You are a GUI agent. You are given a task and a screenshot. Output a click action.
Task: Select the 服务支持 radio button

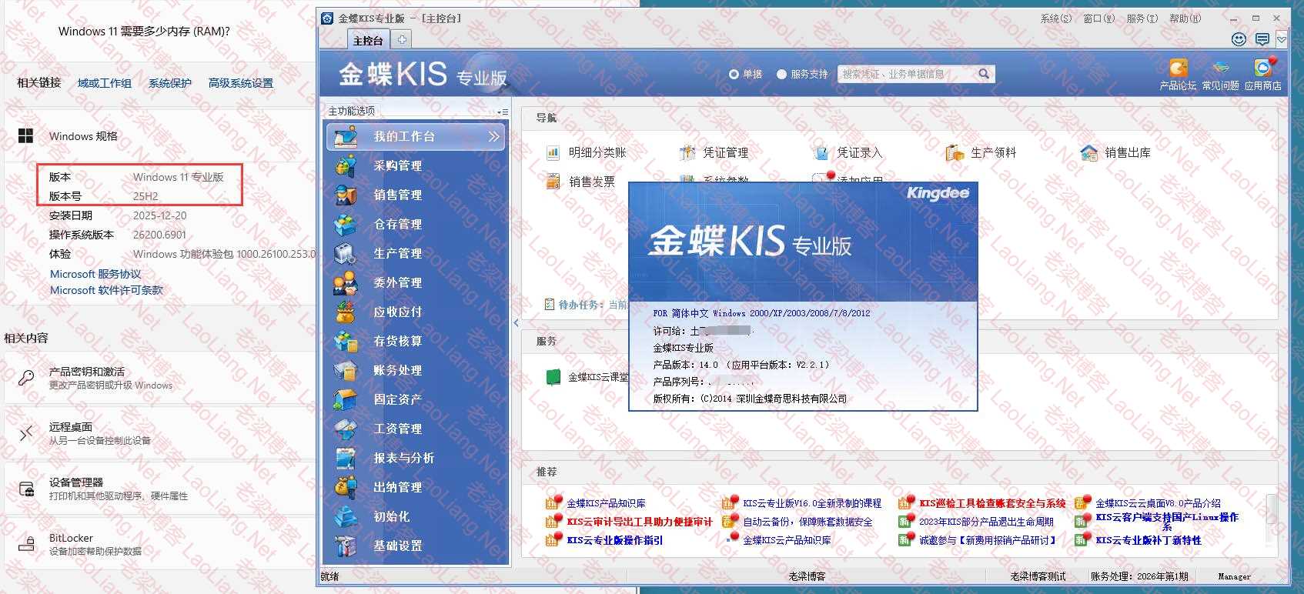781,75
